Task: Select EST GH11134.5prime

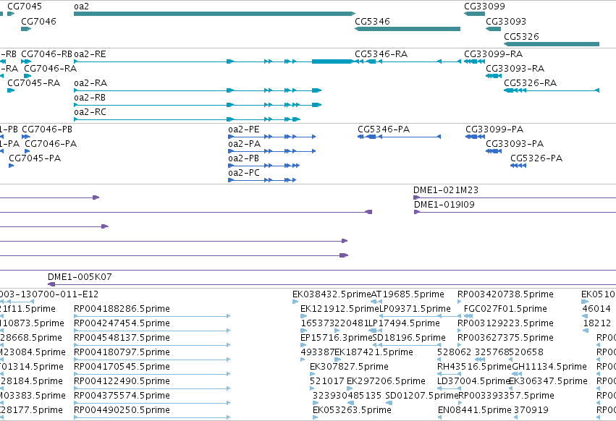Action: pos(549,367)
